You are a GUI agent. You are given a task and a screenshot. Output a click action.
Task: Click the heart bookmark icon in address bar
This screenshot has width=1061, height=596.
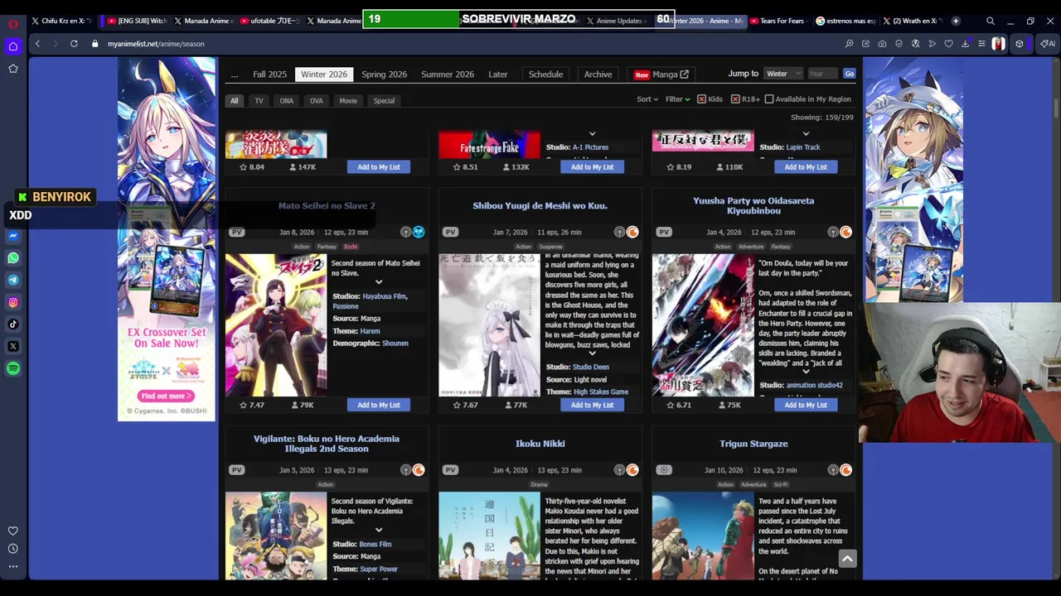pos(948,44)
